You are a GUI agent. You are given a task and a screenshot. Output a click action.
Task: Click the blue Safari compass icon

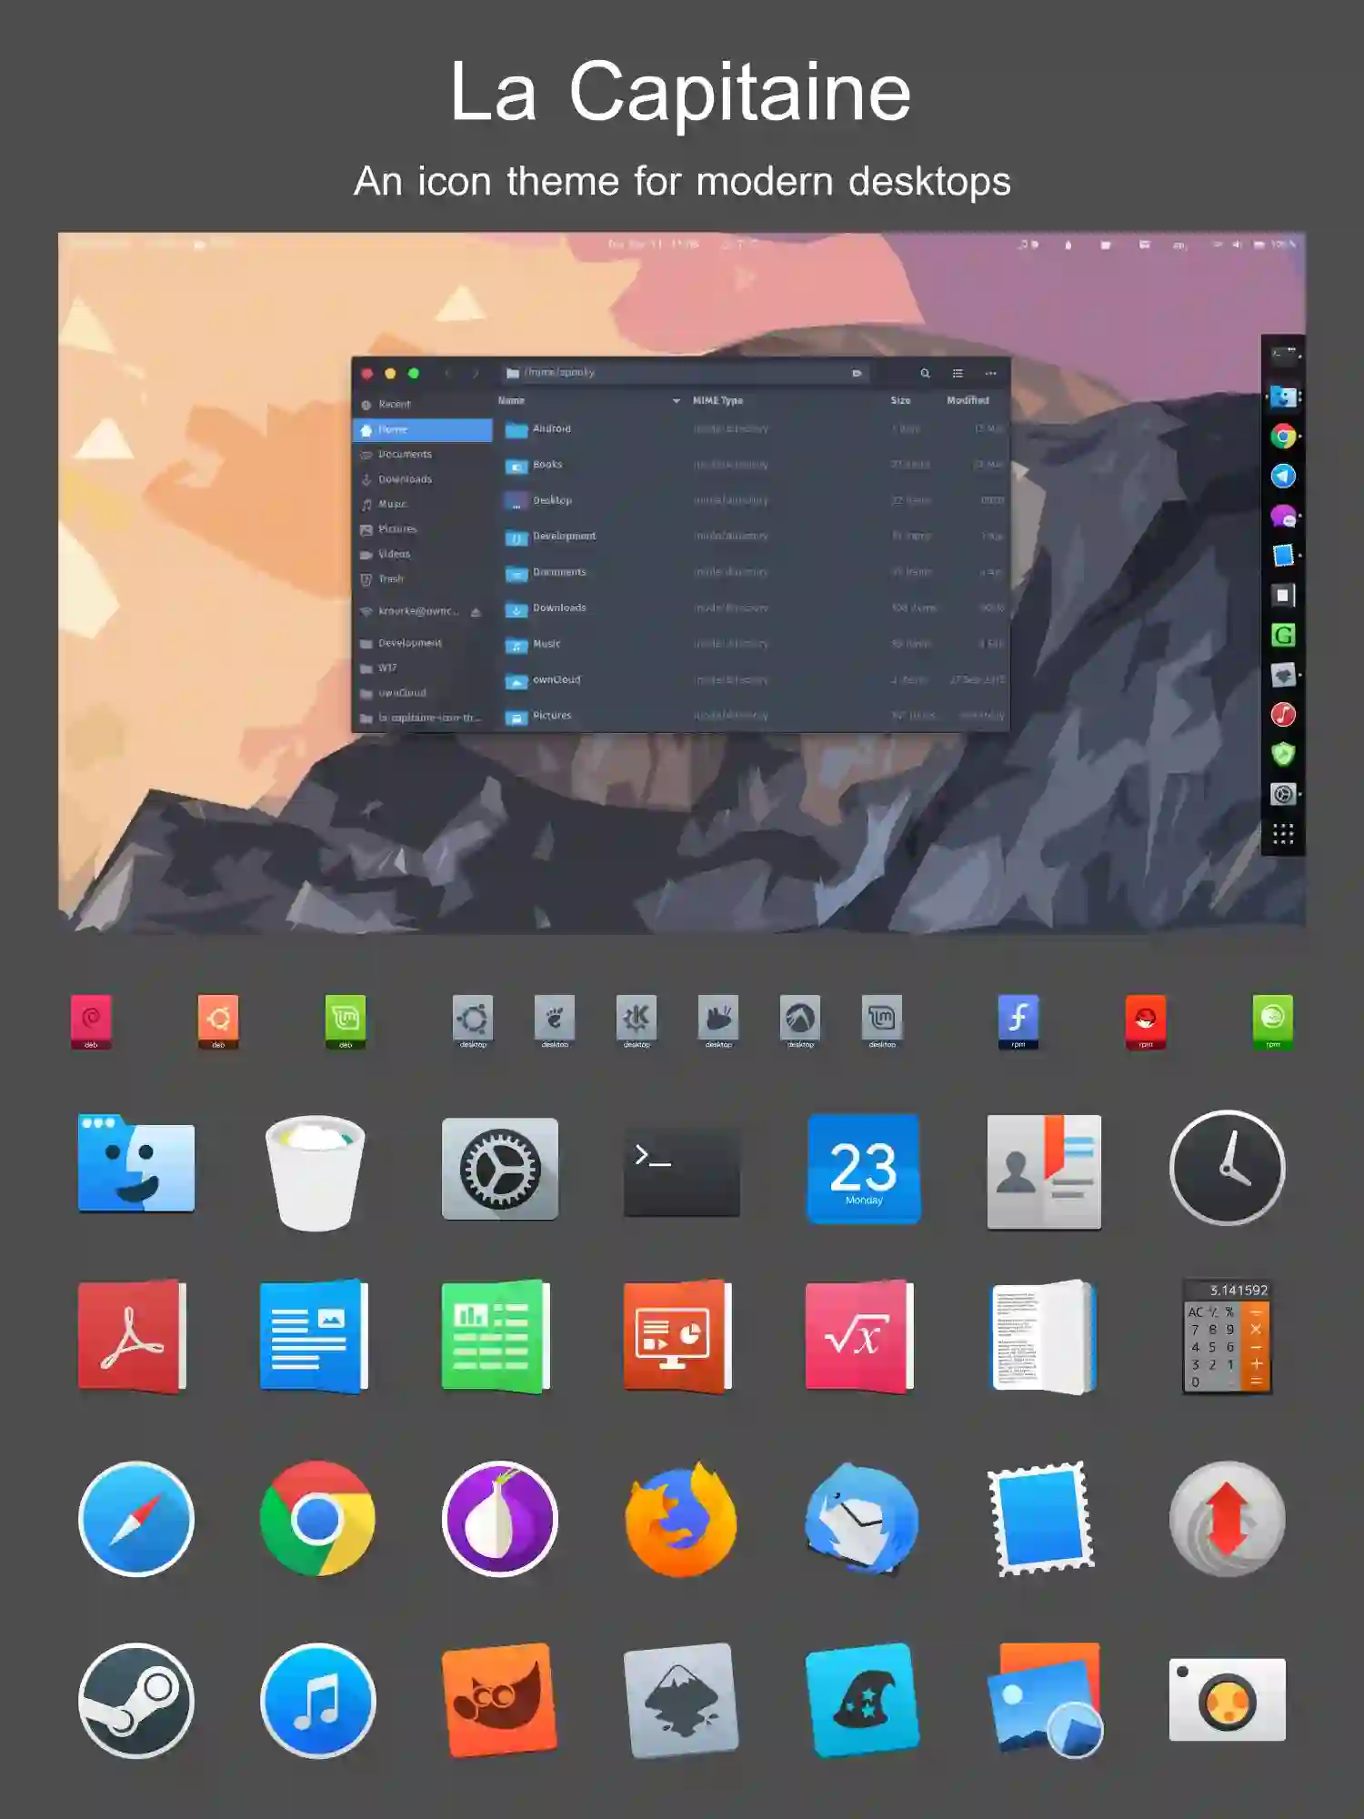coord(136,1518)
